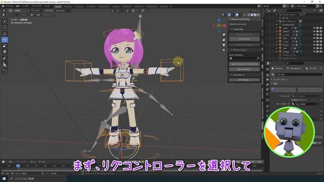Image resolution: width=324 pixels, height=182 pixels.
Task: Open the ウィンドウ menu
Action: pyautogui.click(x=36, y=7)
